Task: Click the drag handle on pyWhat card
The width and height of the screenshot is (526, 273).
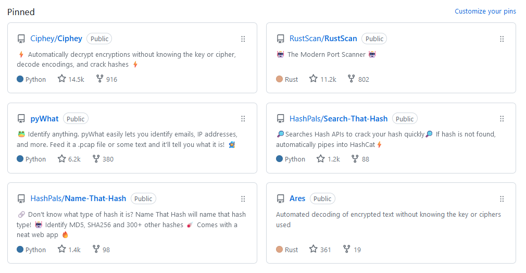Action: tap(243, 119)
